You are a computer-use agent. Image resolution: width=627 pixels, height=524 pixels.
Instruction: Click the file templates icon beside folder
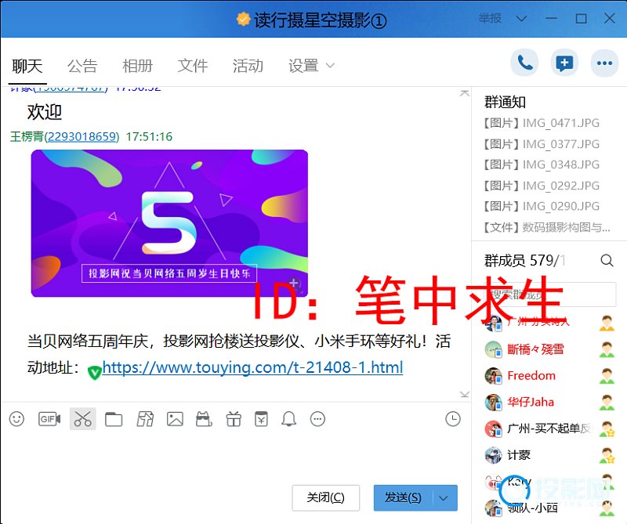coord(145,419)
